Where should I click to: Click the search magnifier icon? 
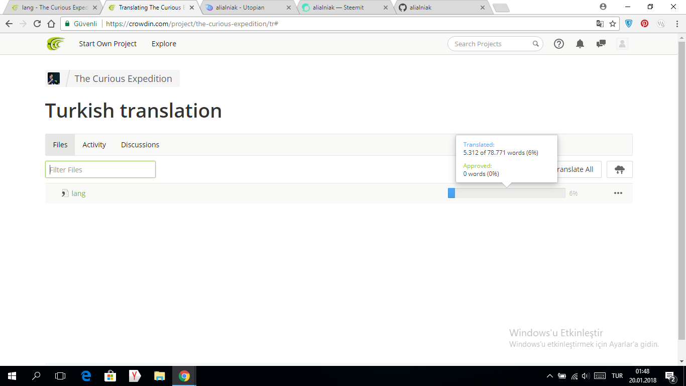click(536, 44)
